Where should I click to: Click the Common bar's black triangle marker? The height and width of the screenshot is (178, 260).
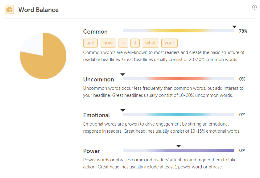(x=234, y=27)
